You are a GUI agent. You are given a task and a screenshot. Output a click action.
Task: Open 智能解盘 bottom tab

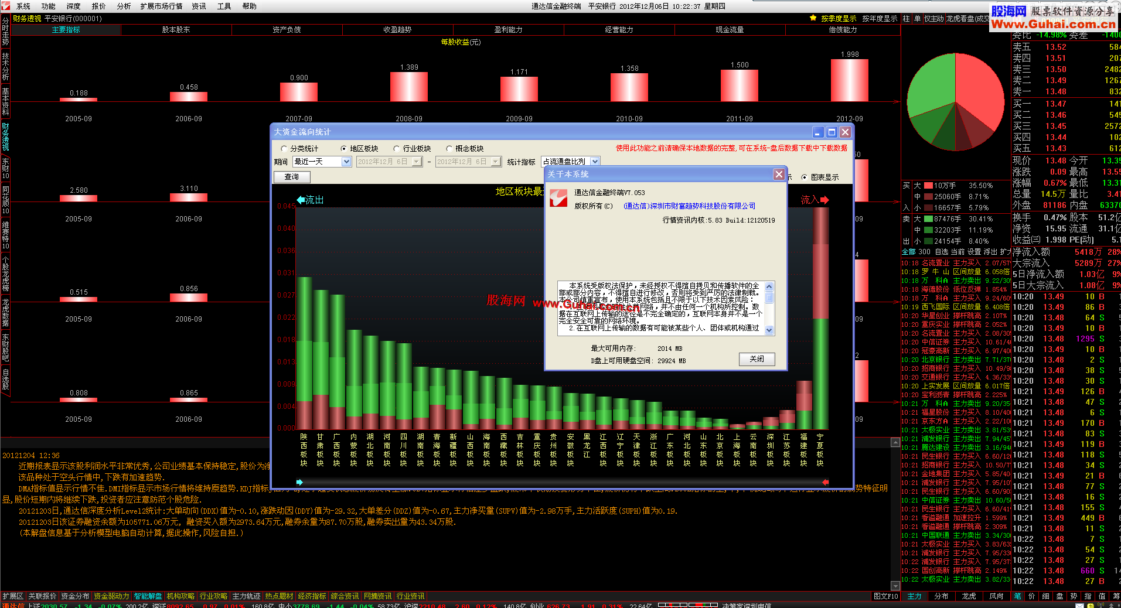pos(148,596)
